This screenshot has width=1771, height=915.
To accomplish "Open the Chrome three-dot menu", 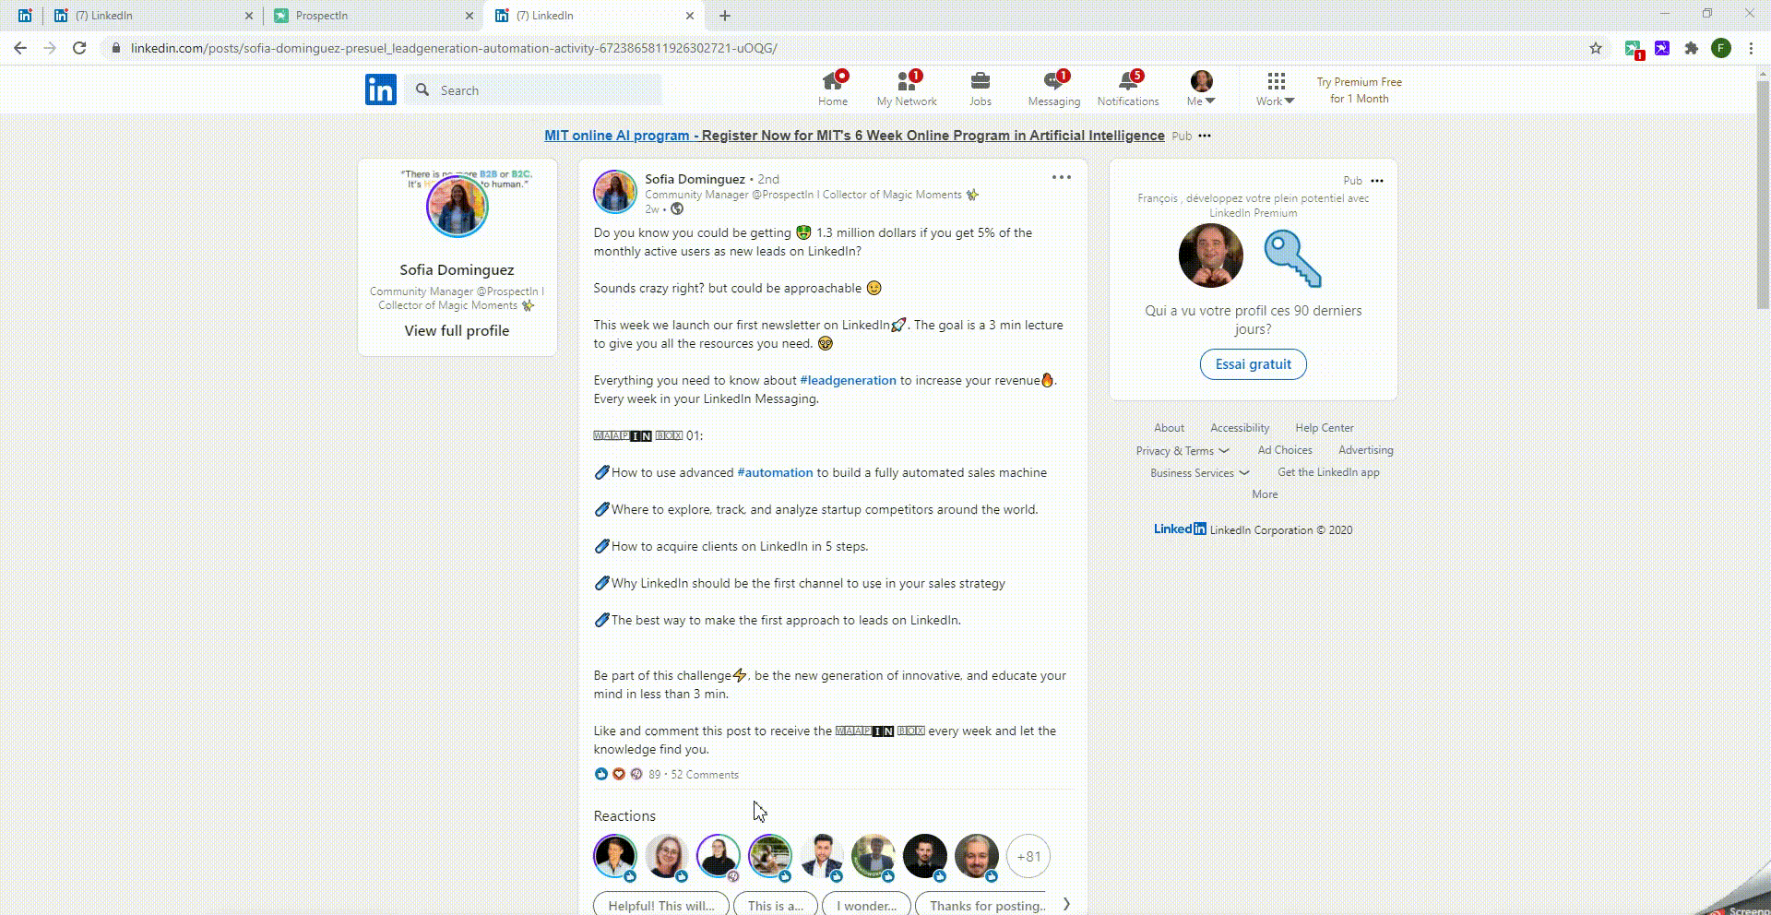I will (1751, 48).
